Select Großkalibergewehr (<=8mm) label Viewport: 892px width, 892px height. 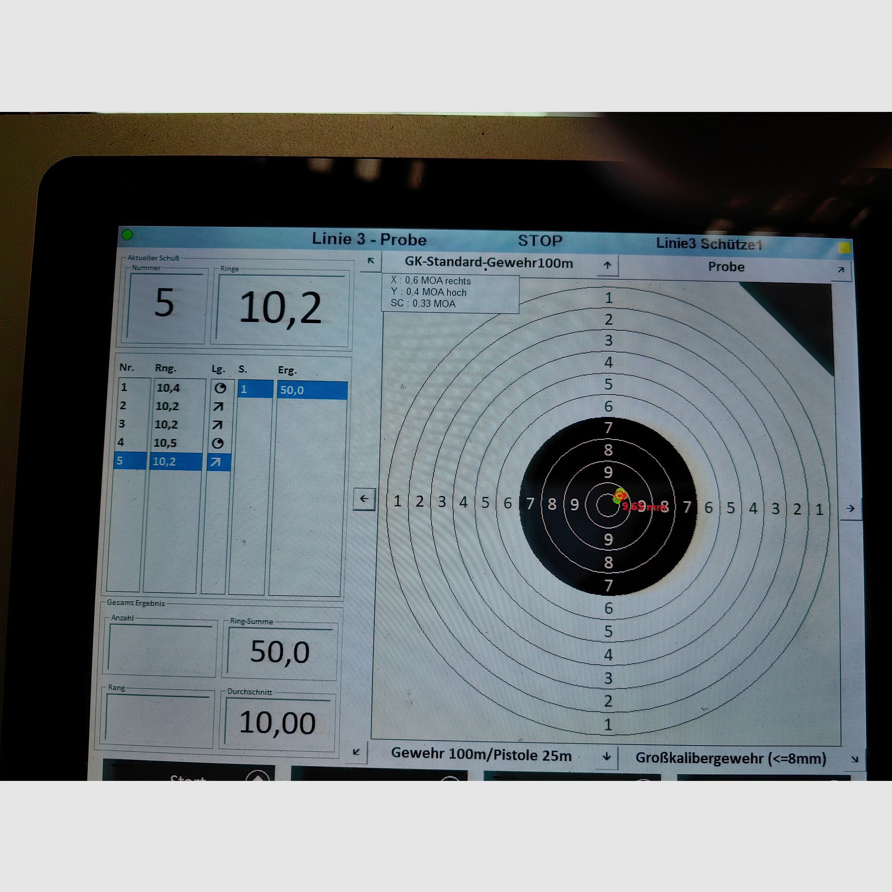731,758
